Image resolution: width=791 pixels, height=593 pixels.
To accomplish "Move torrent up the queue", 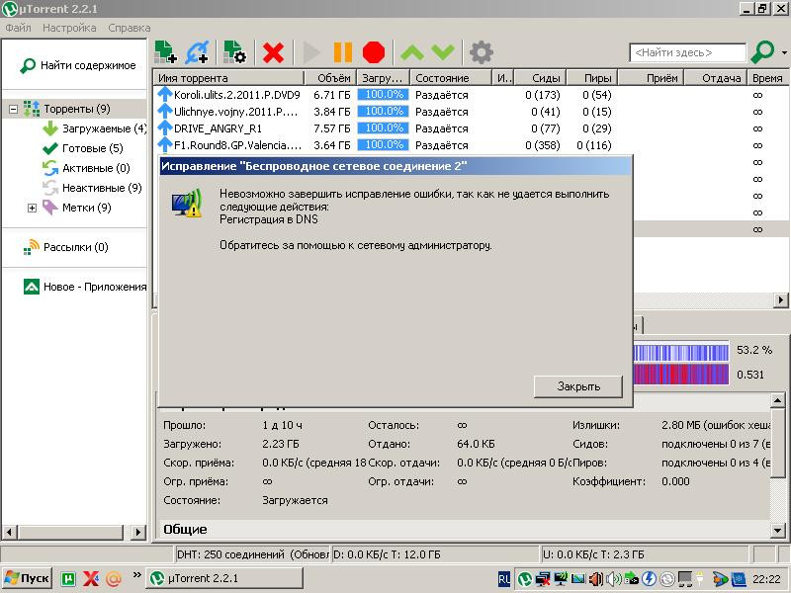I will [x=412, y=52].
